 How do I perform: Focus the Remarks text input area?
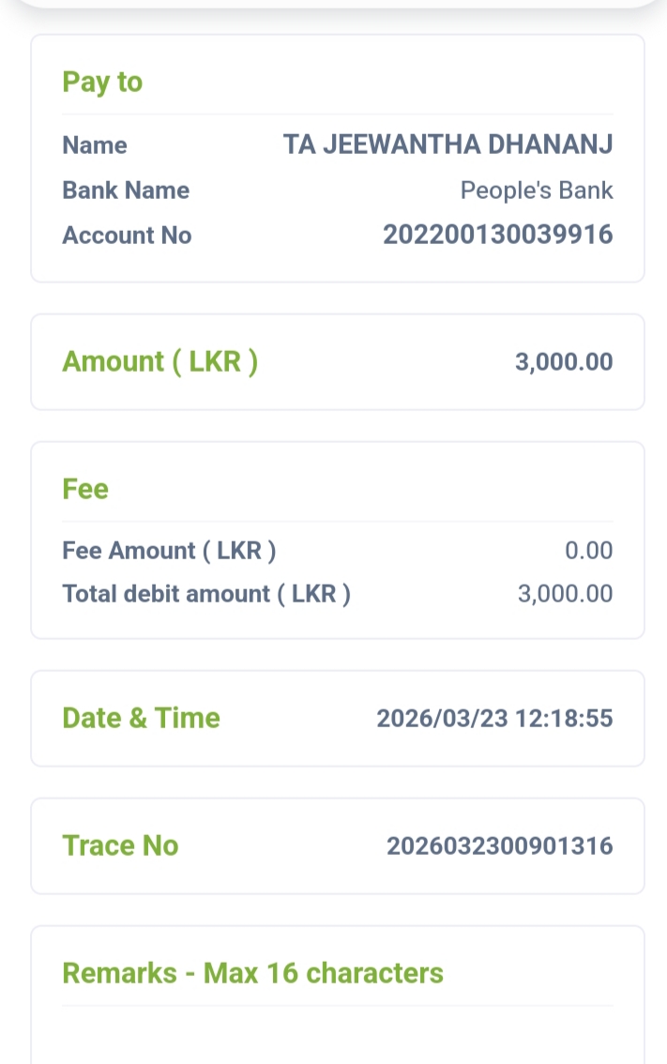[x=338, y=1037]
